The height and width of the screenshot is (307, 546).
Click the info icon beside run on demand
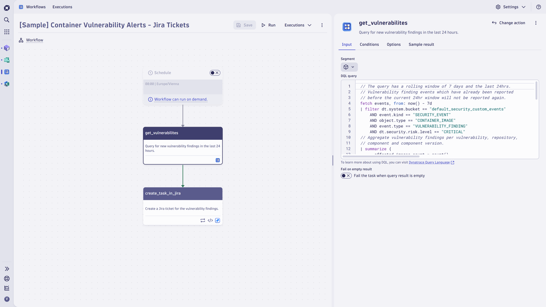150,100
